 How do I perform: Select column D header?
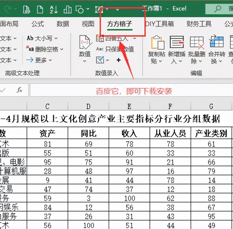point(88,106)
